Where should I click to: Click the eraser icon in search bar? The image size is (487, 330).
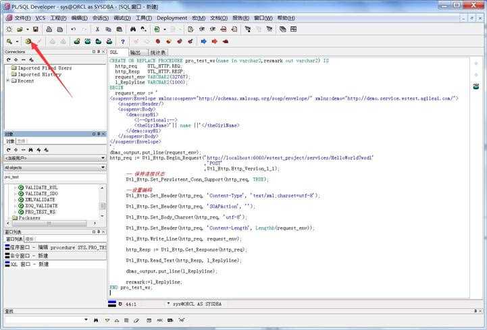coord(136,320)
